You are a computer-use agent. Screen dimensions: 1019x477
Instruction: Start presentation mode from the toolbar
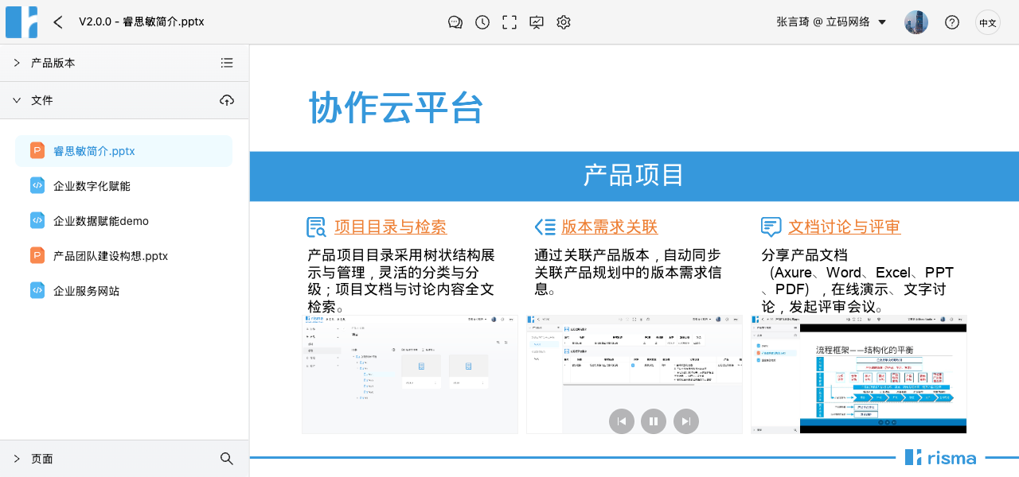(x=537, y=22)
